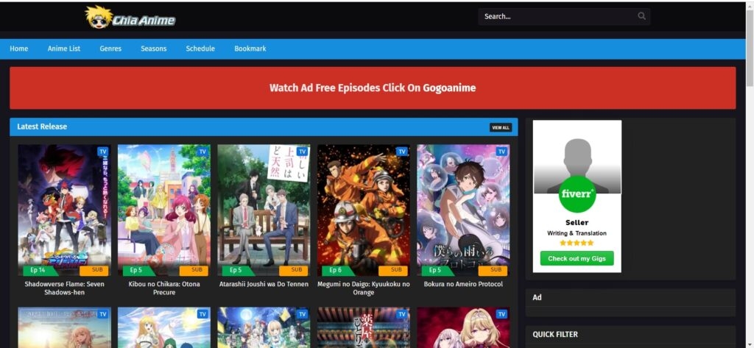Image resolution: width=754 pixels, height=348 pixels.
Task: Click the title Kibou no Chikara: Otona Precure
Action: pyautogui.click(x=164, y=288)
